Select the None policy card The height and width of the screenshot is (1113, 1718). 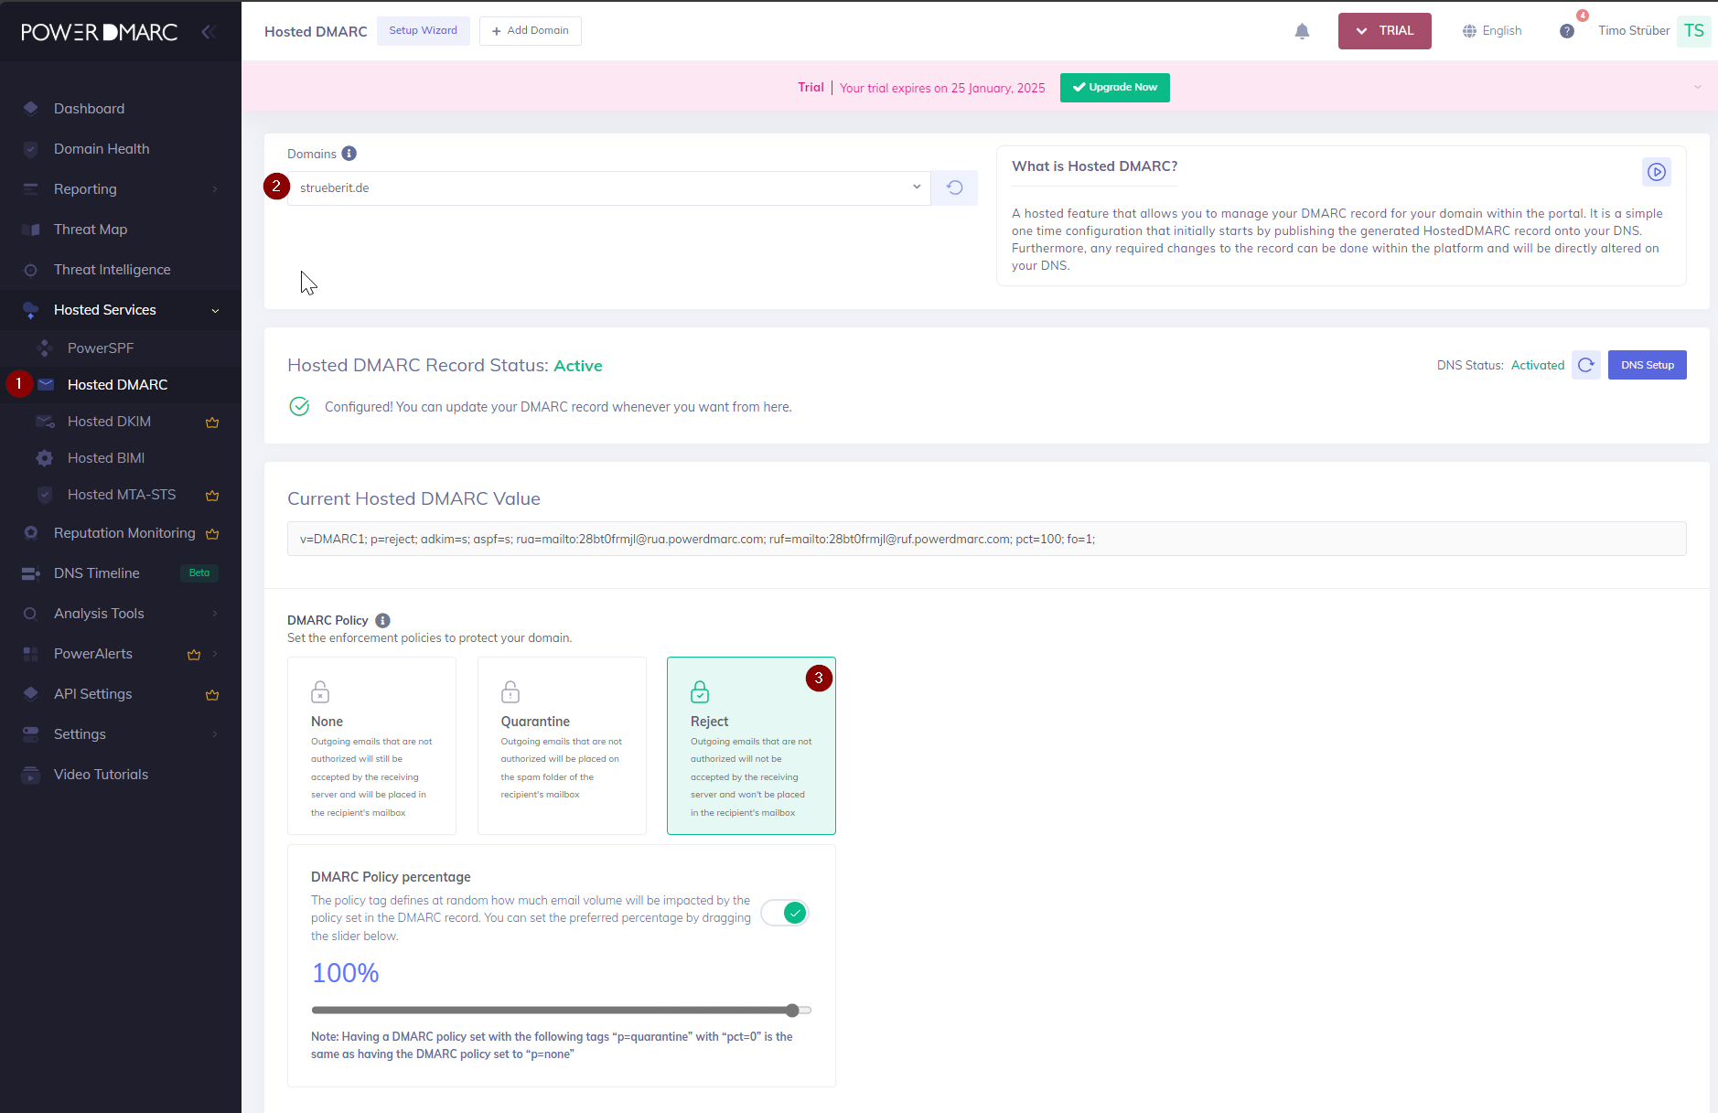(x=371, y=745)
